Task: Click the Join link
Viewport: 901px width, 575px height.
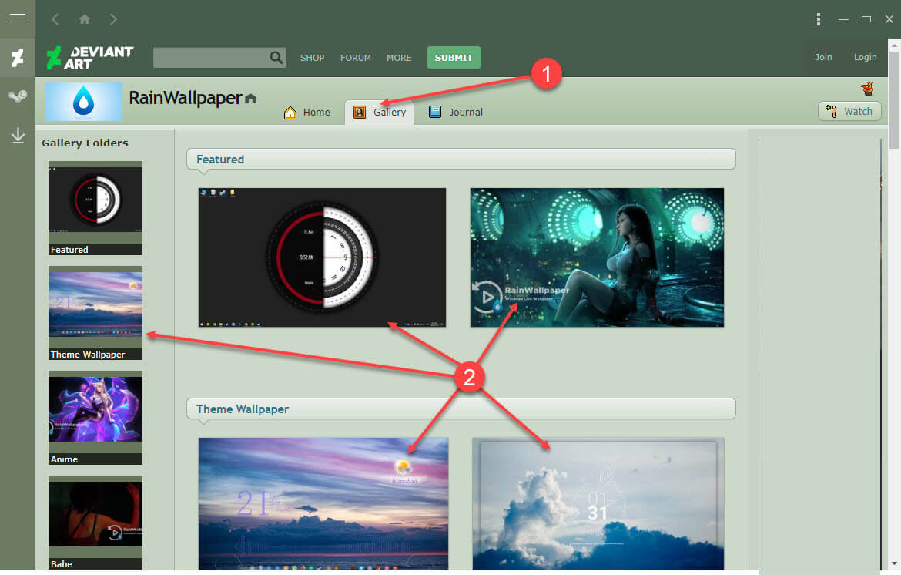Action: 823,57
